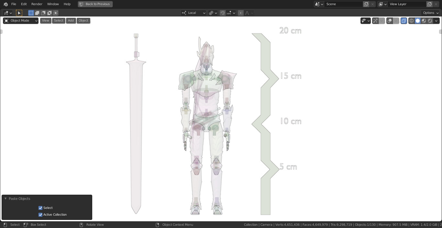Switch viewport shading to Wireframe

tap(412, 21)
